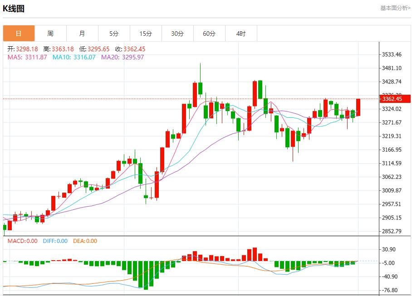
Task: Click the red 3362.45 current price marker
Action: point(394,98)
